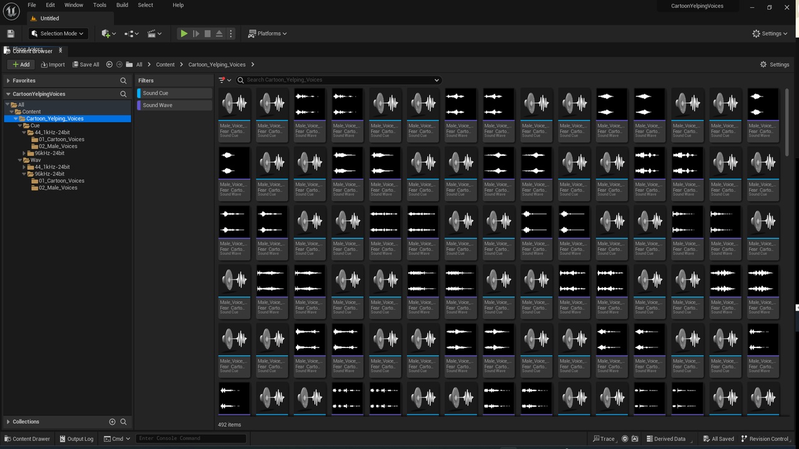This screenshot has width=799, height=449.
Task: Click the Save All button
Action: tap(86, 64)
